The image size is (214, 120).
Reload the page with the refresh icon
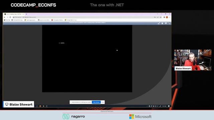tap(10, 17)
